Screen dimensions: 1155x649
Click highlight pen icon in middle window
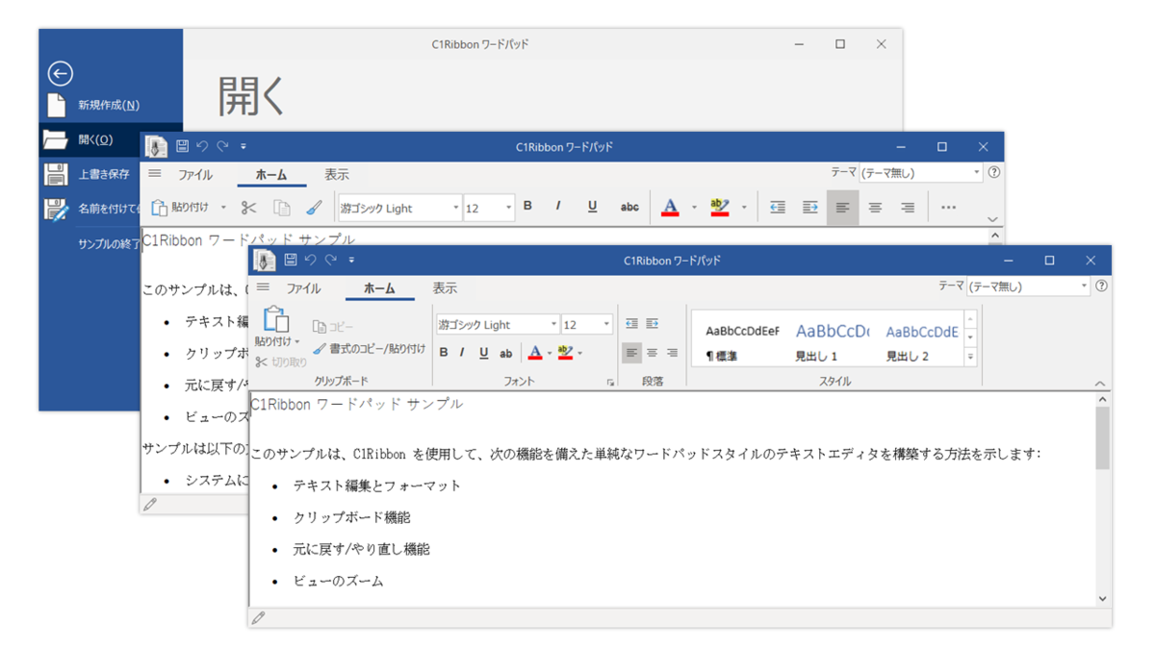[719, 207]
